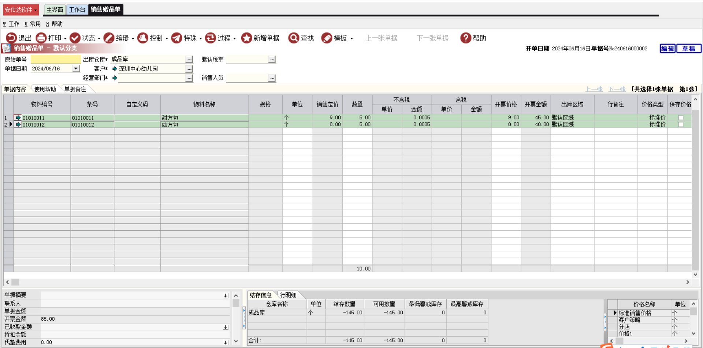Click the 默认税率 ellipsis browse button

(x=272, y=60)
